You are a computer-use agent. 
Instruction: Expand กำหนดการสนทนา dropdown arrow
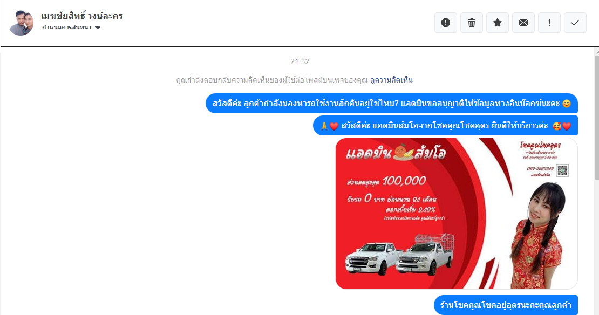tap(98, 28)
